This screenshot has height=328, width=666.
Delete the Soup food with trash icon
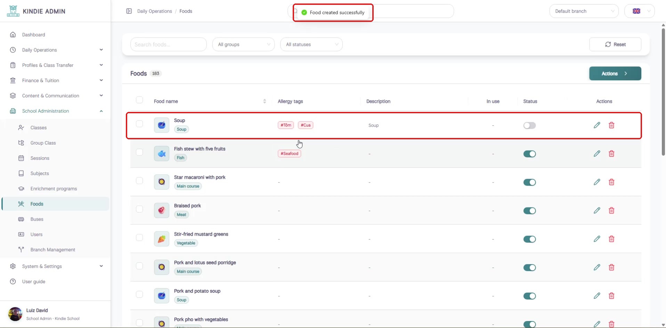611,125
